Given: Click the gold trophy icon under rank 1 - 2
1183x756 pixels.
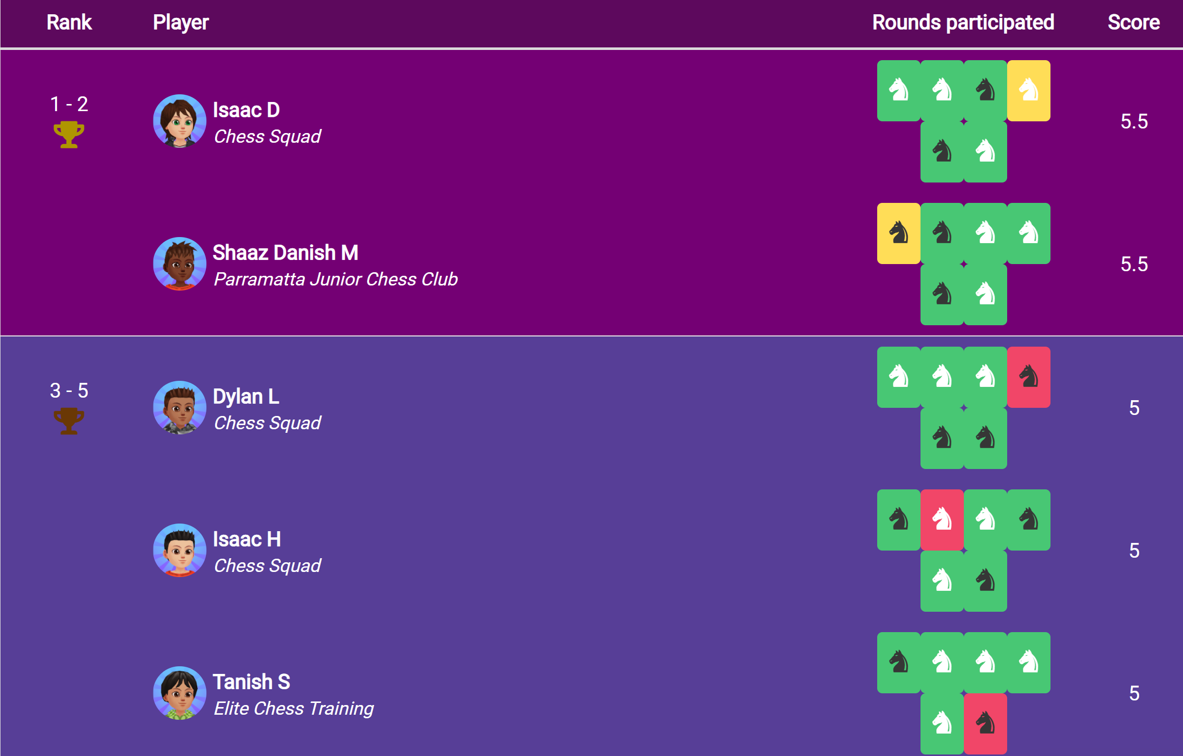Looking at the screenshot, I should 69,135.
